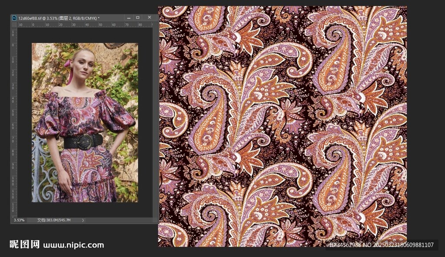This screenshot has width=445, height=257.
Task: Click the Chinese nipic logo watermark
Action: point(25,245)
